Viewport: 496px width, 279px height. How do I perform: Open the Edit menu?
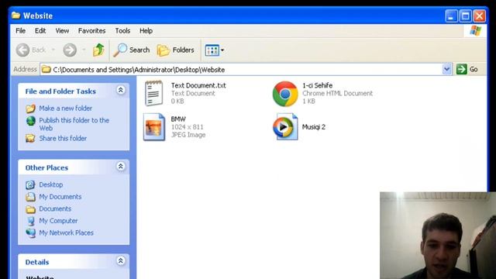[40, 31]
